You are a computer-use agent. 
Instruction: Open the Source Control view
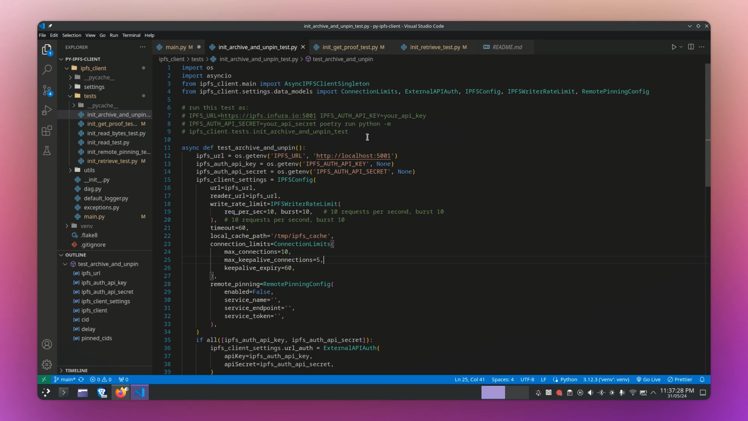(47, 90)
